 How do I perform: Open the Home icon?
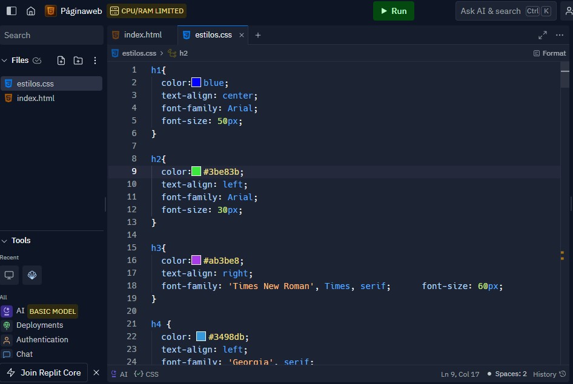31,11
